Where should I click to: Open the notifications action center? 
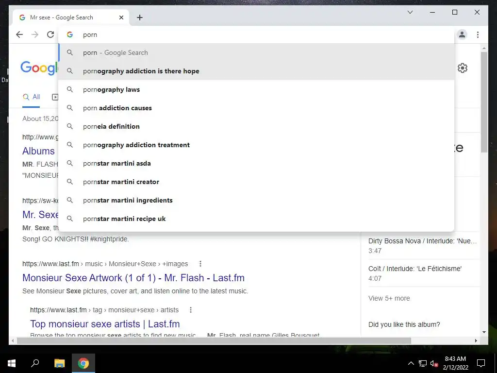tap(481, 363)
